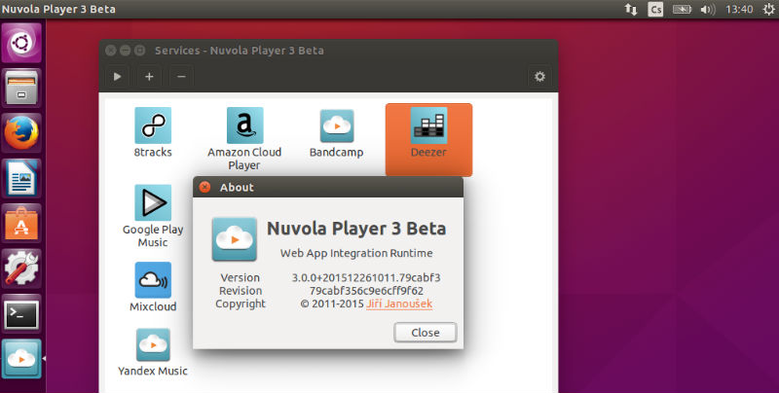
Task: Remove service with the minus button
Action: 181,77
